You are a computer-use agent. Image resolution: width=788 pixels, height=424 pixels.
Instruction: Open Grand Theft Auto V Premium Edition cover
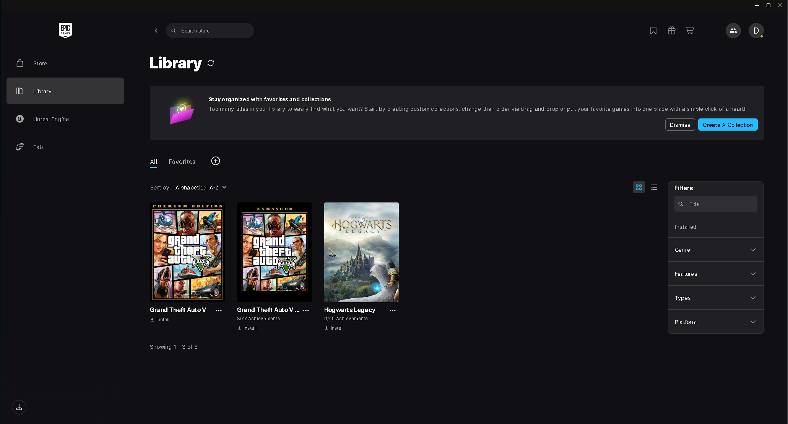(187, 252)
